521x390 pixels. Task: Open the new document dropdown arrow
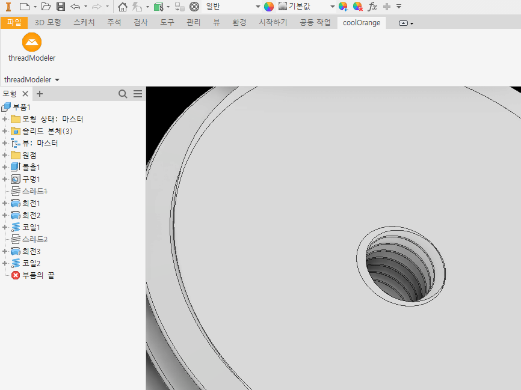coord(35,7)
